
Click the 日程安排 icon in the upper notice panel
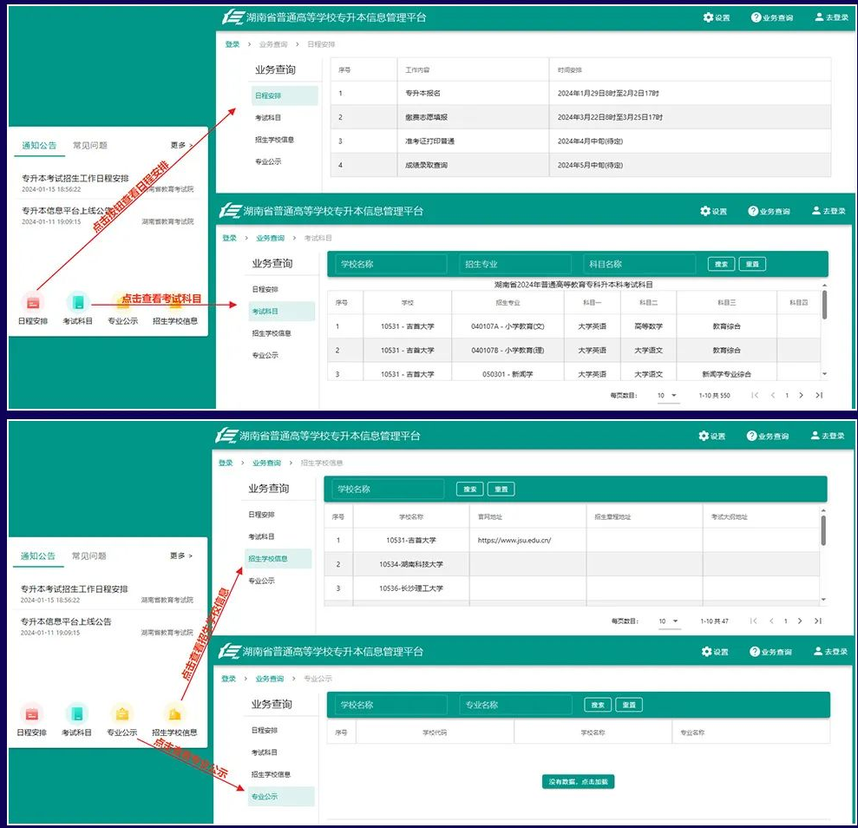tap(33, 302)
